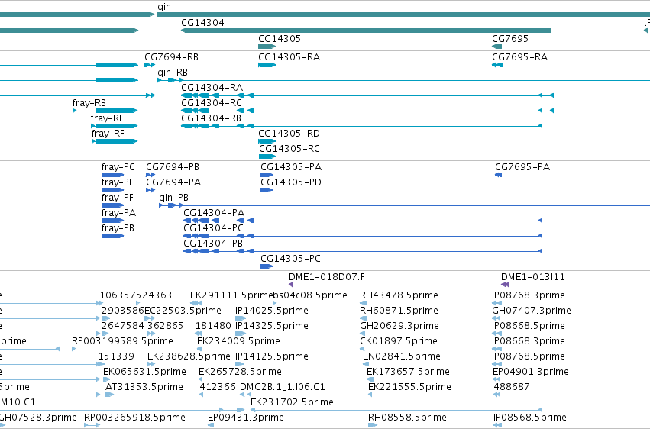Select transcript CG7695-RA
The width and height of the screenshot is (650, 429).
point(519,56)
